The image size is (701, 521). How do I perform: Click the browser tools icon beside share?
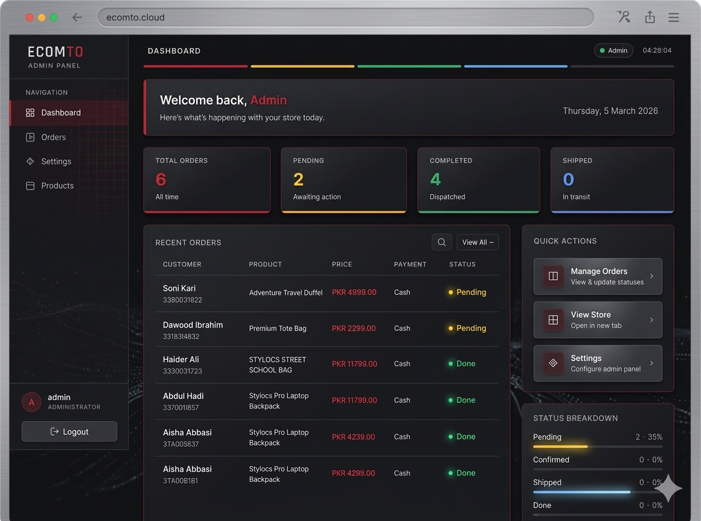pyautogui.click(x=624, y=17)
